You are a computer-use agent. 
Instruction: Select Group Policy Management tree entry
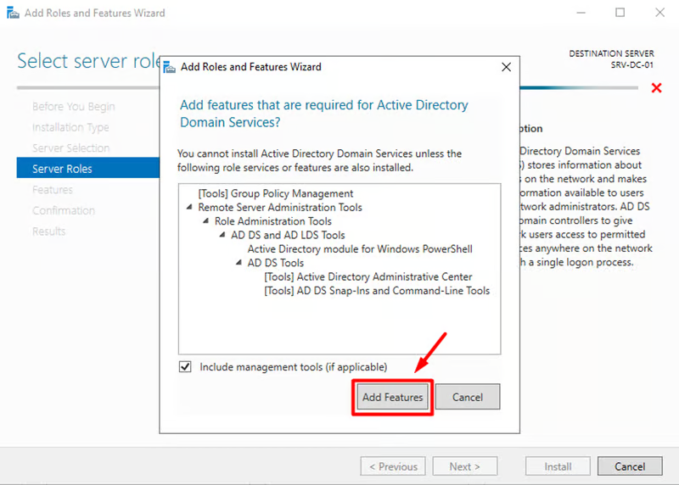(x=275, y=193)
